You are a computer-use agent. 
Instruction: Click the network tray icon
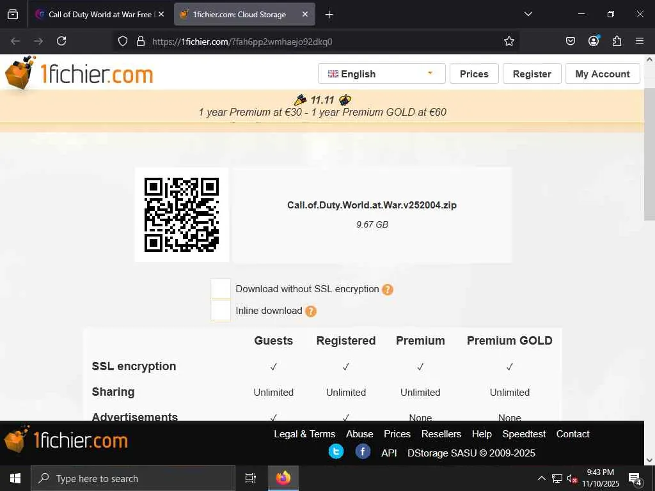click(557, 478)
